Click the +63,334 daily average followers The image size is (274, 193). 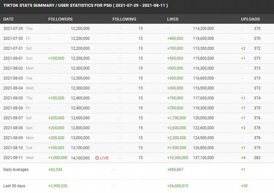coord(55,169)
